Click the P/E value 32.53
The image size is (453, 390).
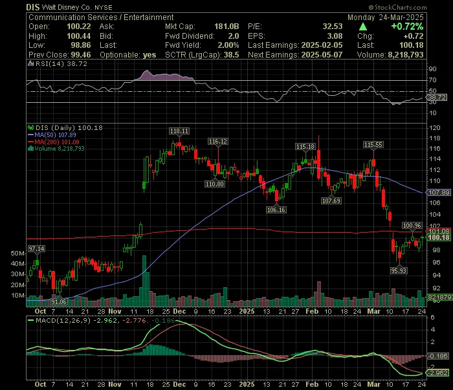pos(333,27)
